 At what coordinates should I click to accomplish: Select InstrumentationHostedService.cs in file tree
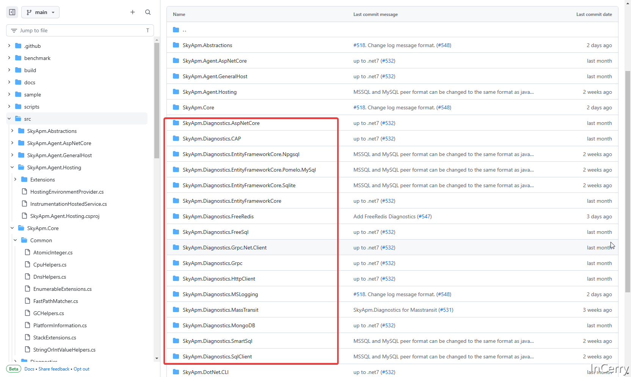point(68,204)
